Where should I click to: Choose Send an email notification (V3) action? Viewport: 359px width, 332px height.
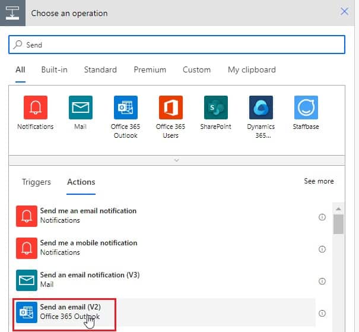pyautogui.click(x=166, y=280)
